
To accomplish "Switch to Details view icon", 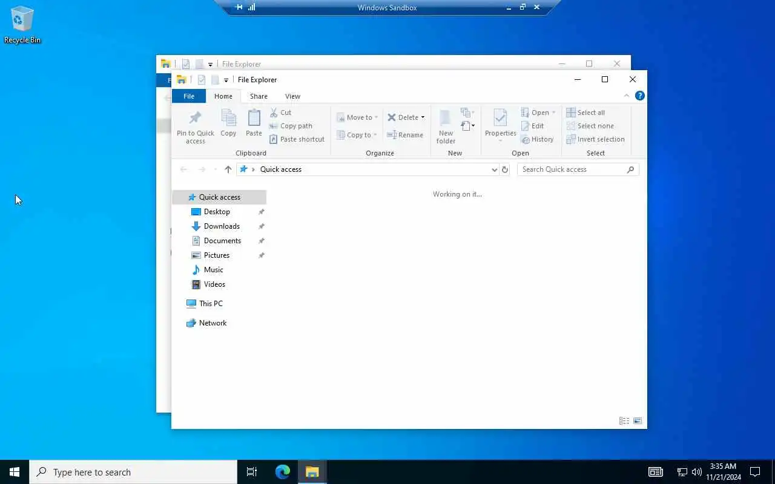I will (x=624, y=421).
